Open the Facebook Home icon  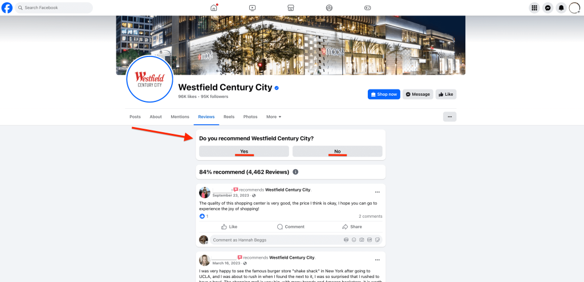coord(214,8)
